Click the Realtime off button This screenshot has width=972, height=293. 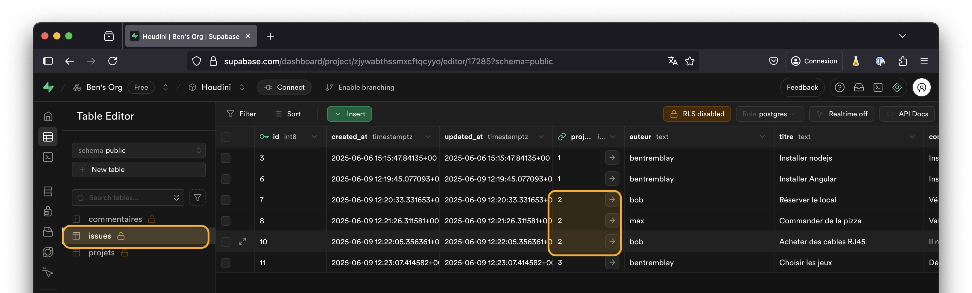pos(842,114)
